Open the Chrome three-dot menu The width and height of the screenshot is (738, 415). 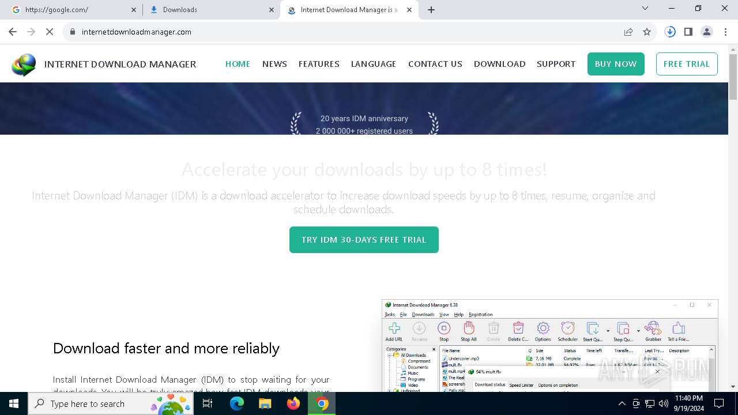pos(725,32)
